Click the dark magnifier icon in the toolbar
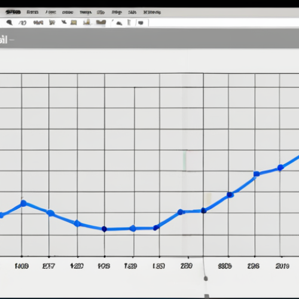The width and height of the screenshot is (299, 299). 10,22
